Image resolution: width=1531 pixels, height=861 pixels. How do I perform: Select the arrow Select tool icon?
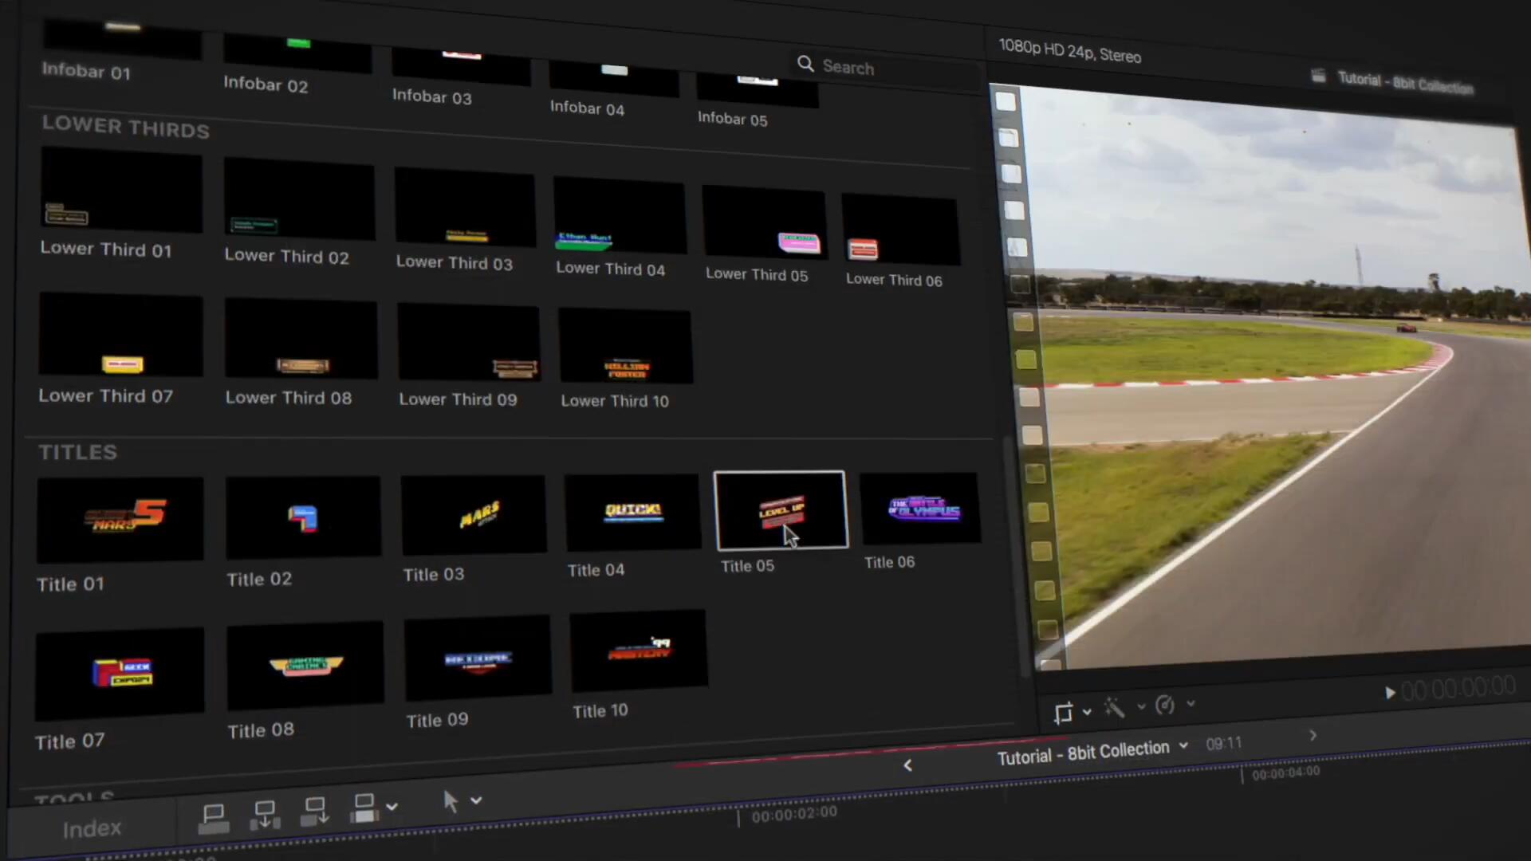451,802
